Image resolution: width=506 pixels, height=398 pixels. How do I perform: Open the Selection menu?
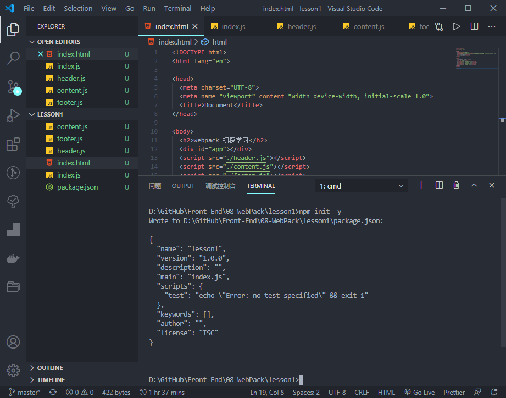pyautogui.click(x=78, y=8)
